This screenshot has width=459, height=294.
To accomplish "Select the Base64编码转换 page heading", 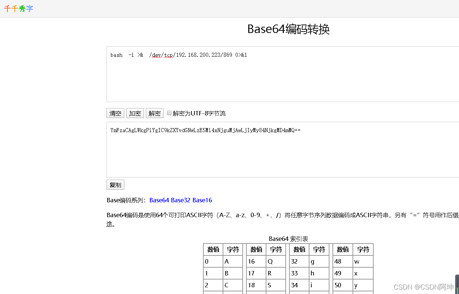I will 289,29.
